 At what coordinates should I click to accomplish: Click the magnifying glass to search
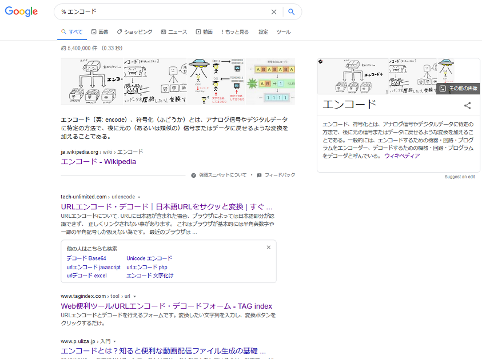(x=292, y=11)
